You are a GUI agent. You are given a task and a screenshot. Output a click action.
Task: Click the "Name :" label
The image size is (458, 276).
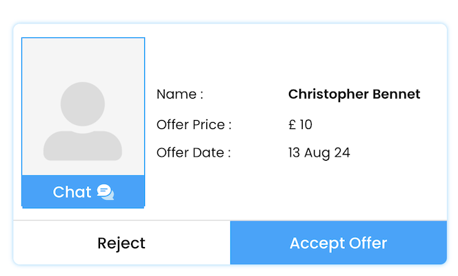tap(180, 95)
